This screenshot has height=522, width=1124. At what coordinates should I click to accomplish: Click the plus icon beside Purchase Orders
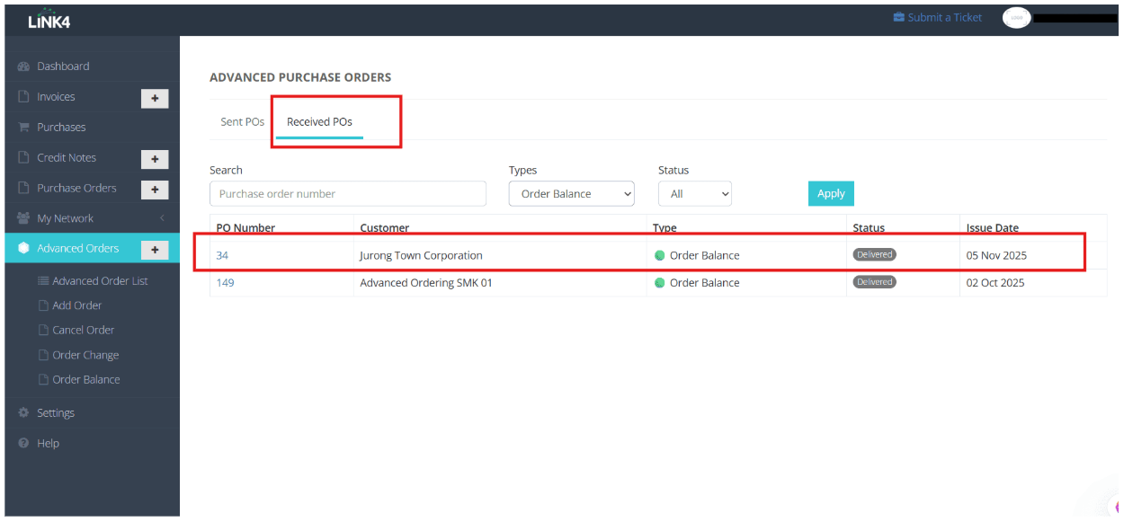(155, 190)
